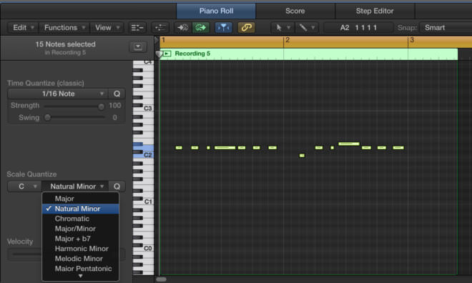Choose Melodic Minor from the scale list
Image resolution: width=472 pixels, height=283 pixels.
point(80,258)
